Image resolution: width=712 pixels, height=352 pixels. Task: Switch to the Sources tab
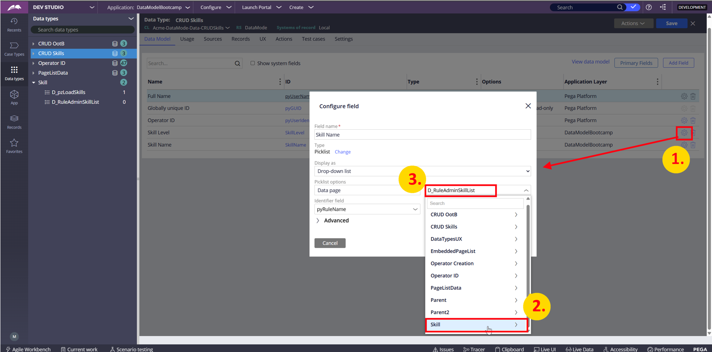point(213,39)
